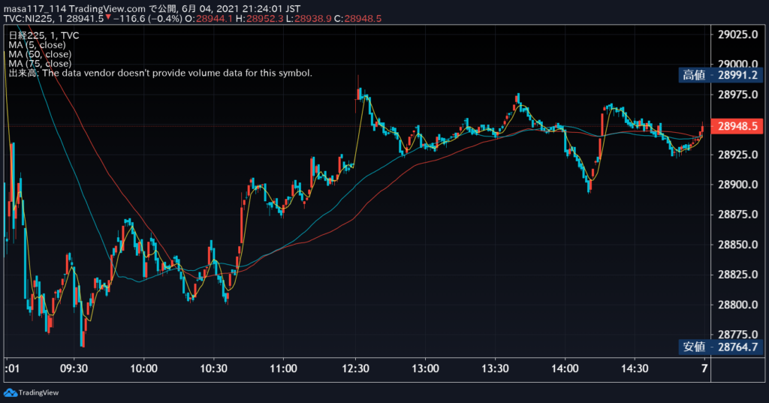Image resolution: width=769 pixels, height=403 pixels.
Task: Click the H:28952.3 high value in header
Action: [x=259, y=19]
